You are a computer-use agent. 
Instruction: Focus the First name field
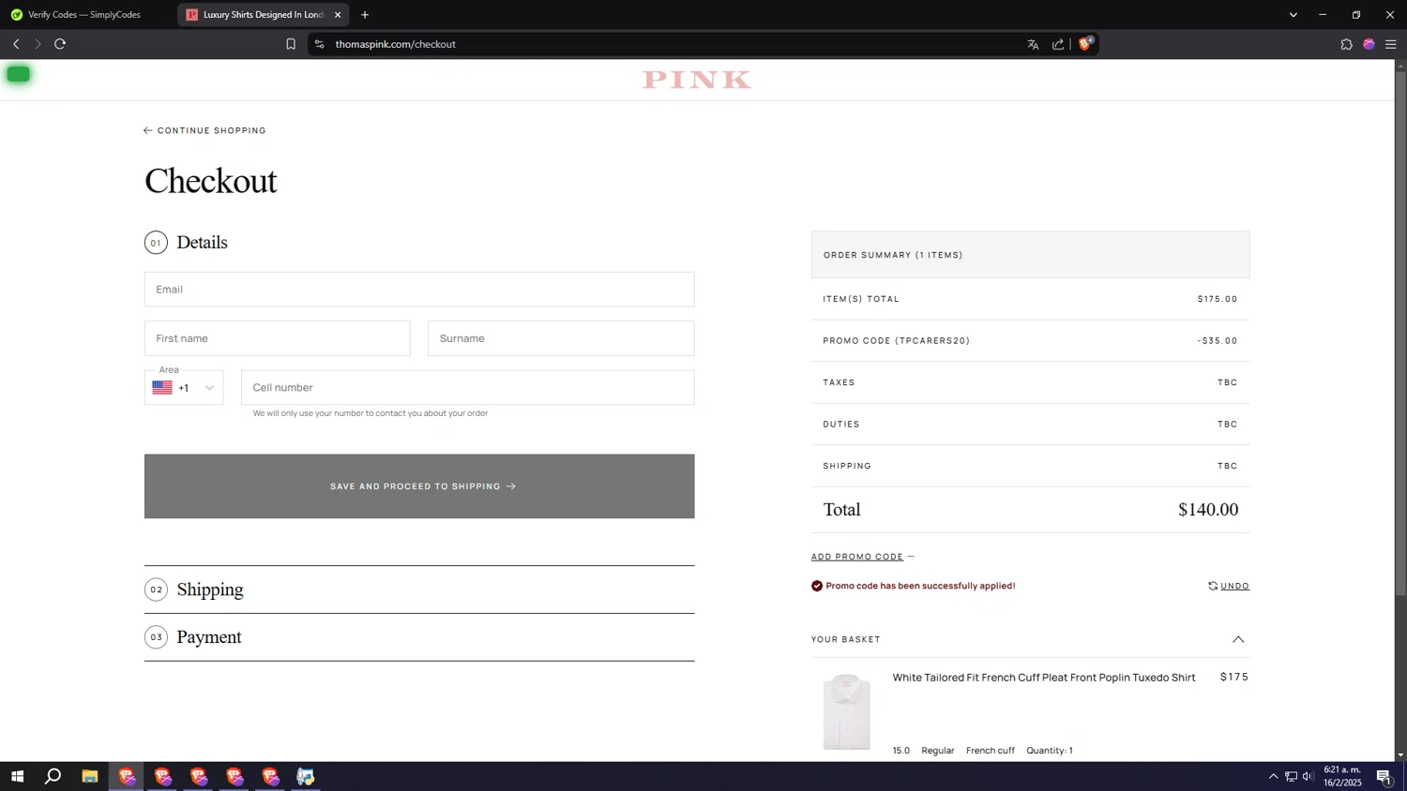(x=277, y=338)
